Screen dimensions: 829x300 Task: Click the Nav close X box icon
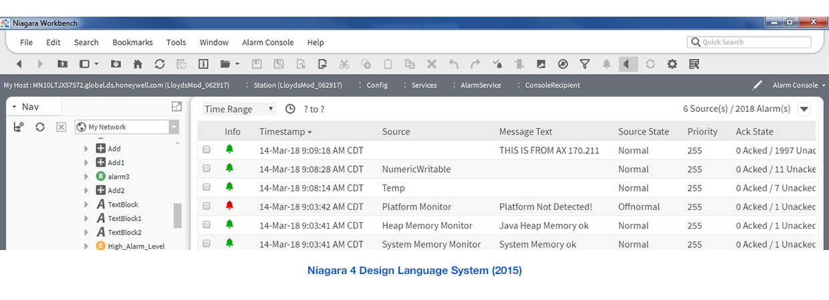[x=61, y=127]
